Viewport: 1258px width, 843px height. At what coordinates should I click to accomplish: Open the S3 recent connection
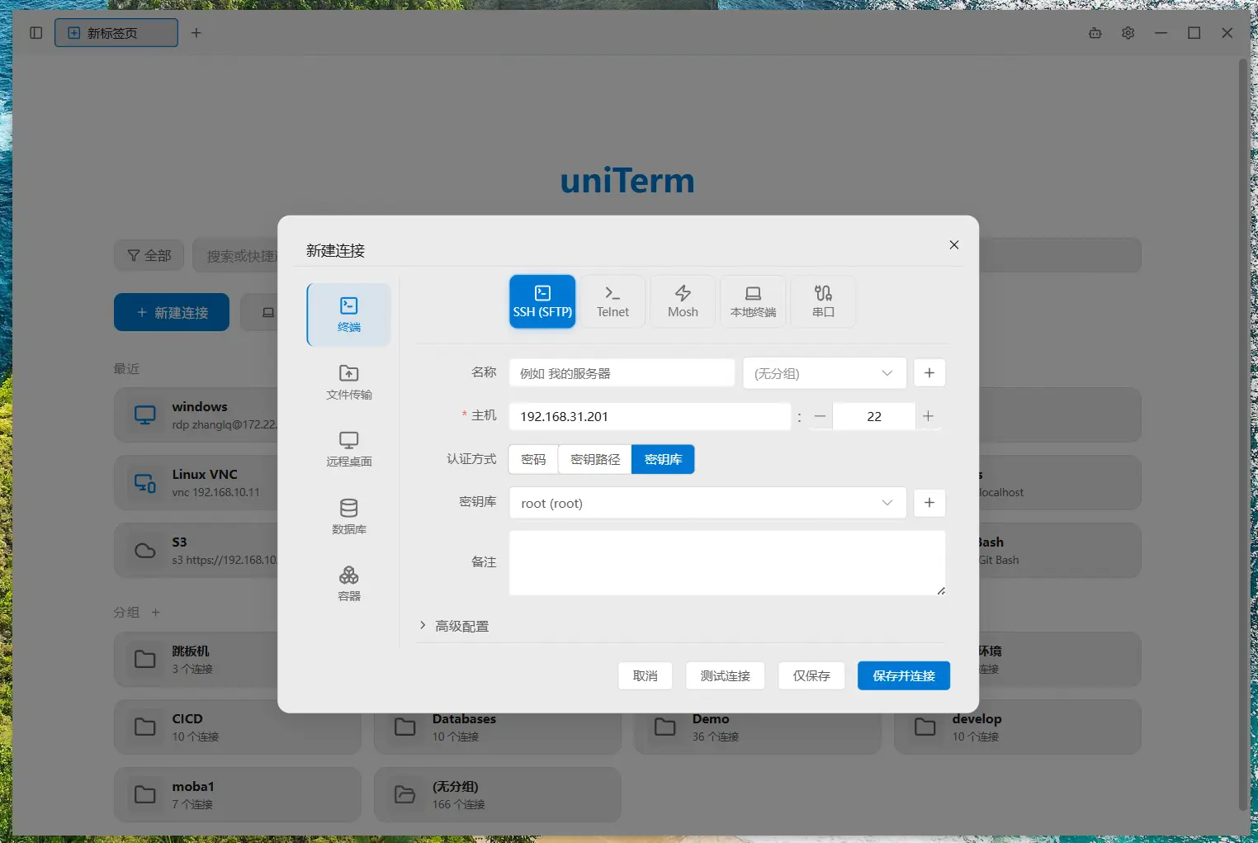(x=196, y=551)
